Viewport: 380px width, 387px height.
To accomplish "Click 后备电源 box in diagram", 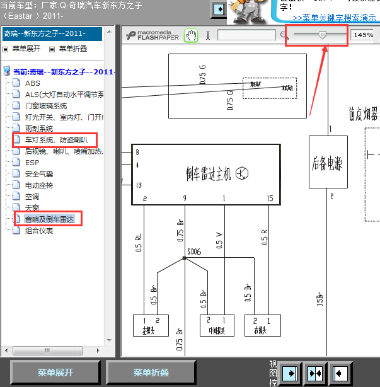I will coord(328,162).
